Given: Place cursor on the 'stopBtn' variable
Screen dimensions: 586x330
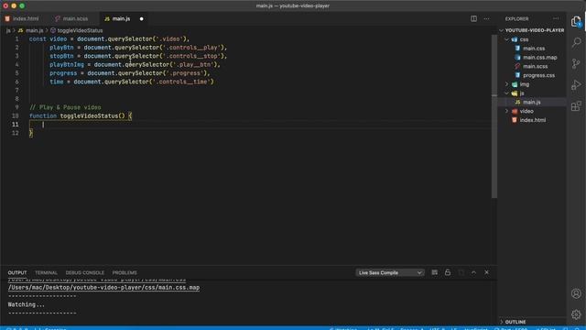Looking at the screenshot, I should tap(61, 56).
